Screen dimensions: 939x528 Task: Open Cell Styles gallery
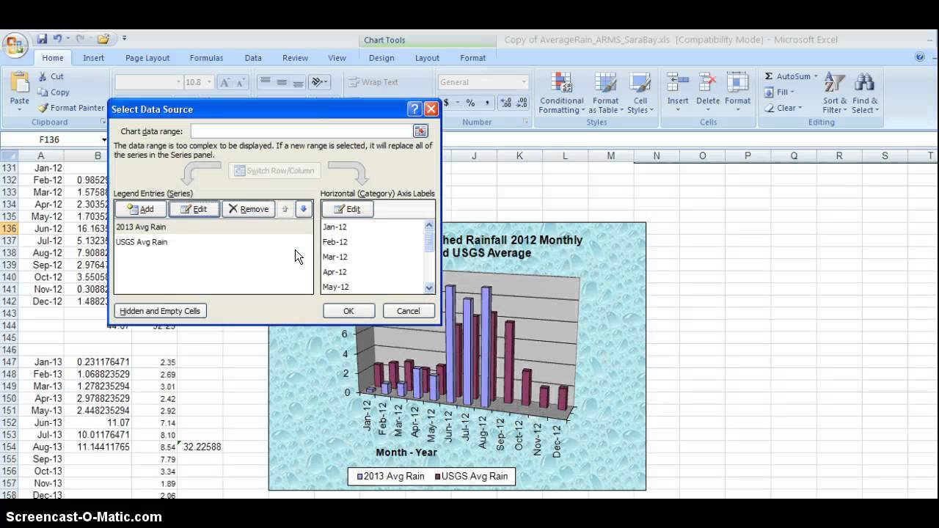640,92
